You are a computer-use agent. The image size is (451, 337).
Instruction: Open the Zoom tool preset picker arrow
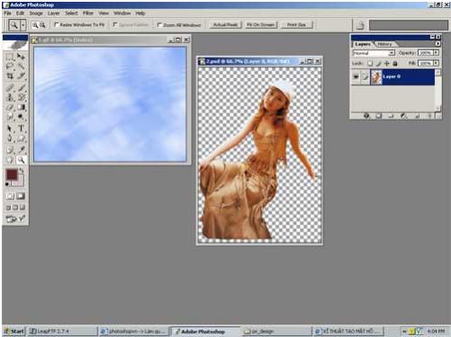23,25
